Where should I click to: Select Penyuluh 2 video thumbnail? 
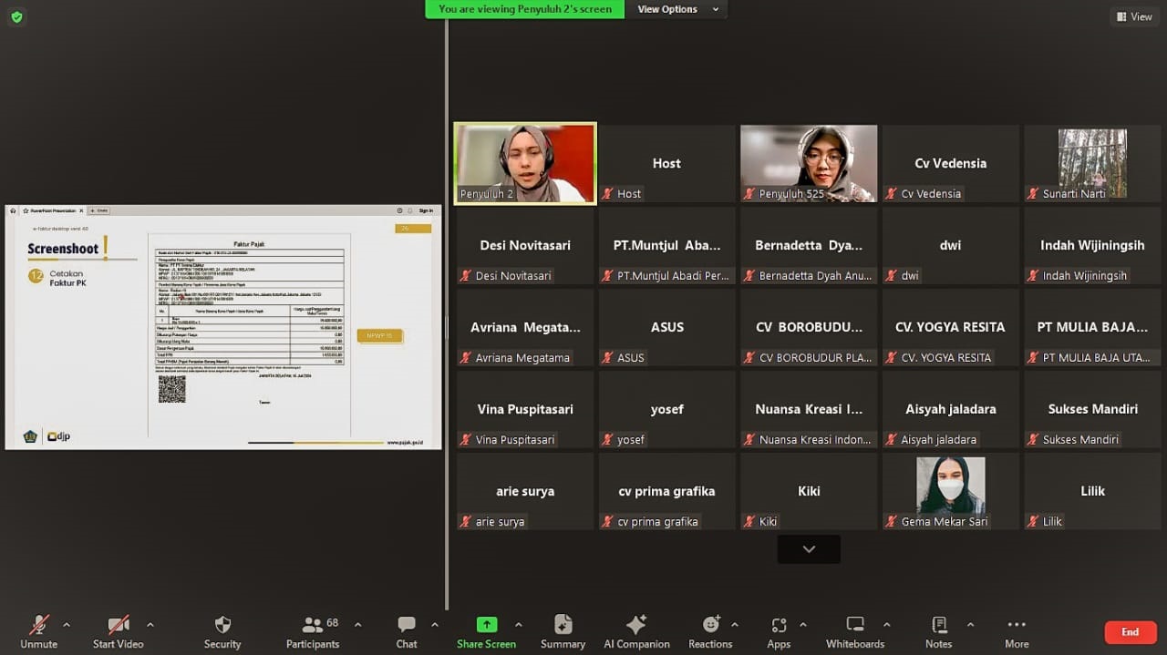(x=525, y=163)
